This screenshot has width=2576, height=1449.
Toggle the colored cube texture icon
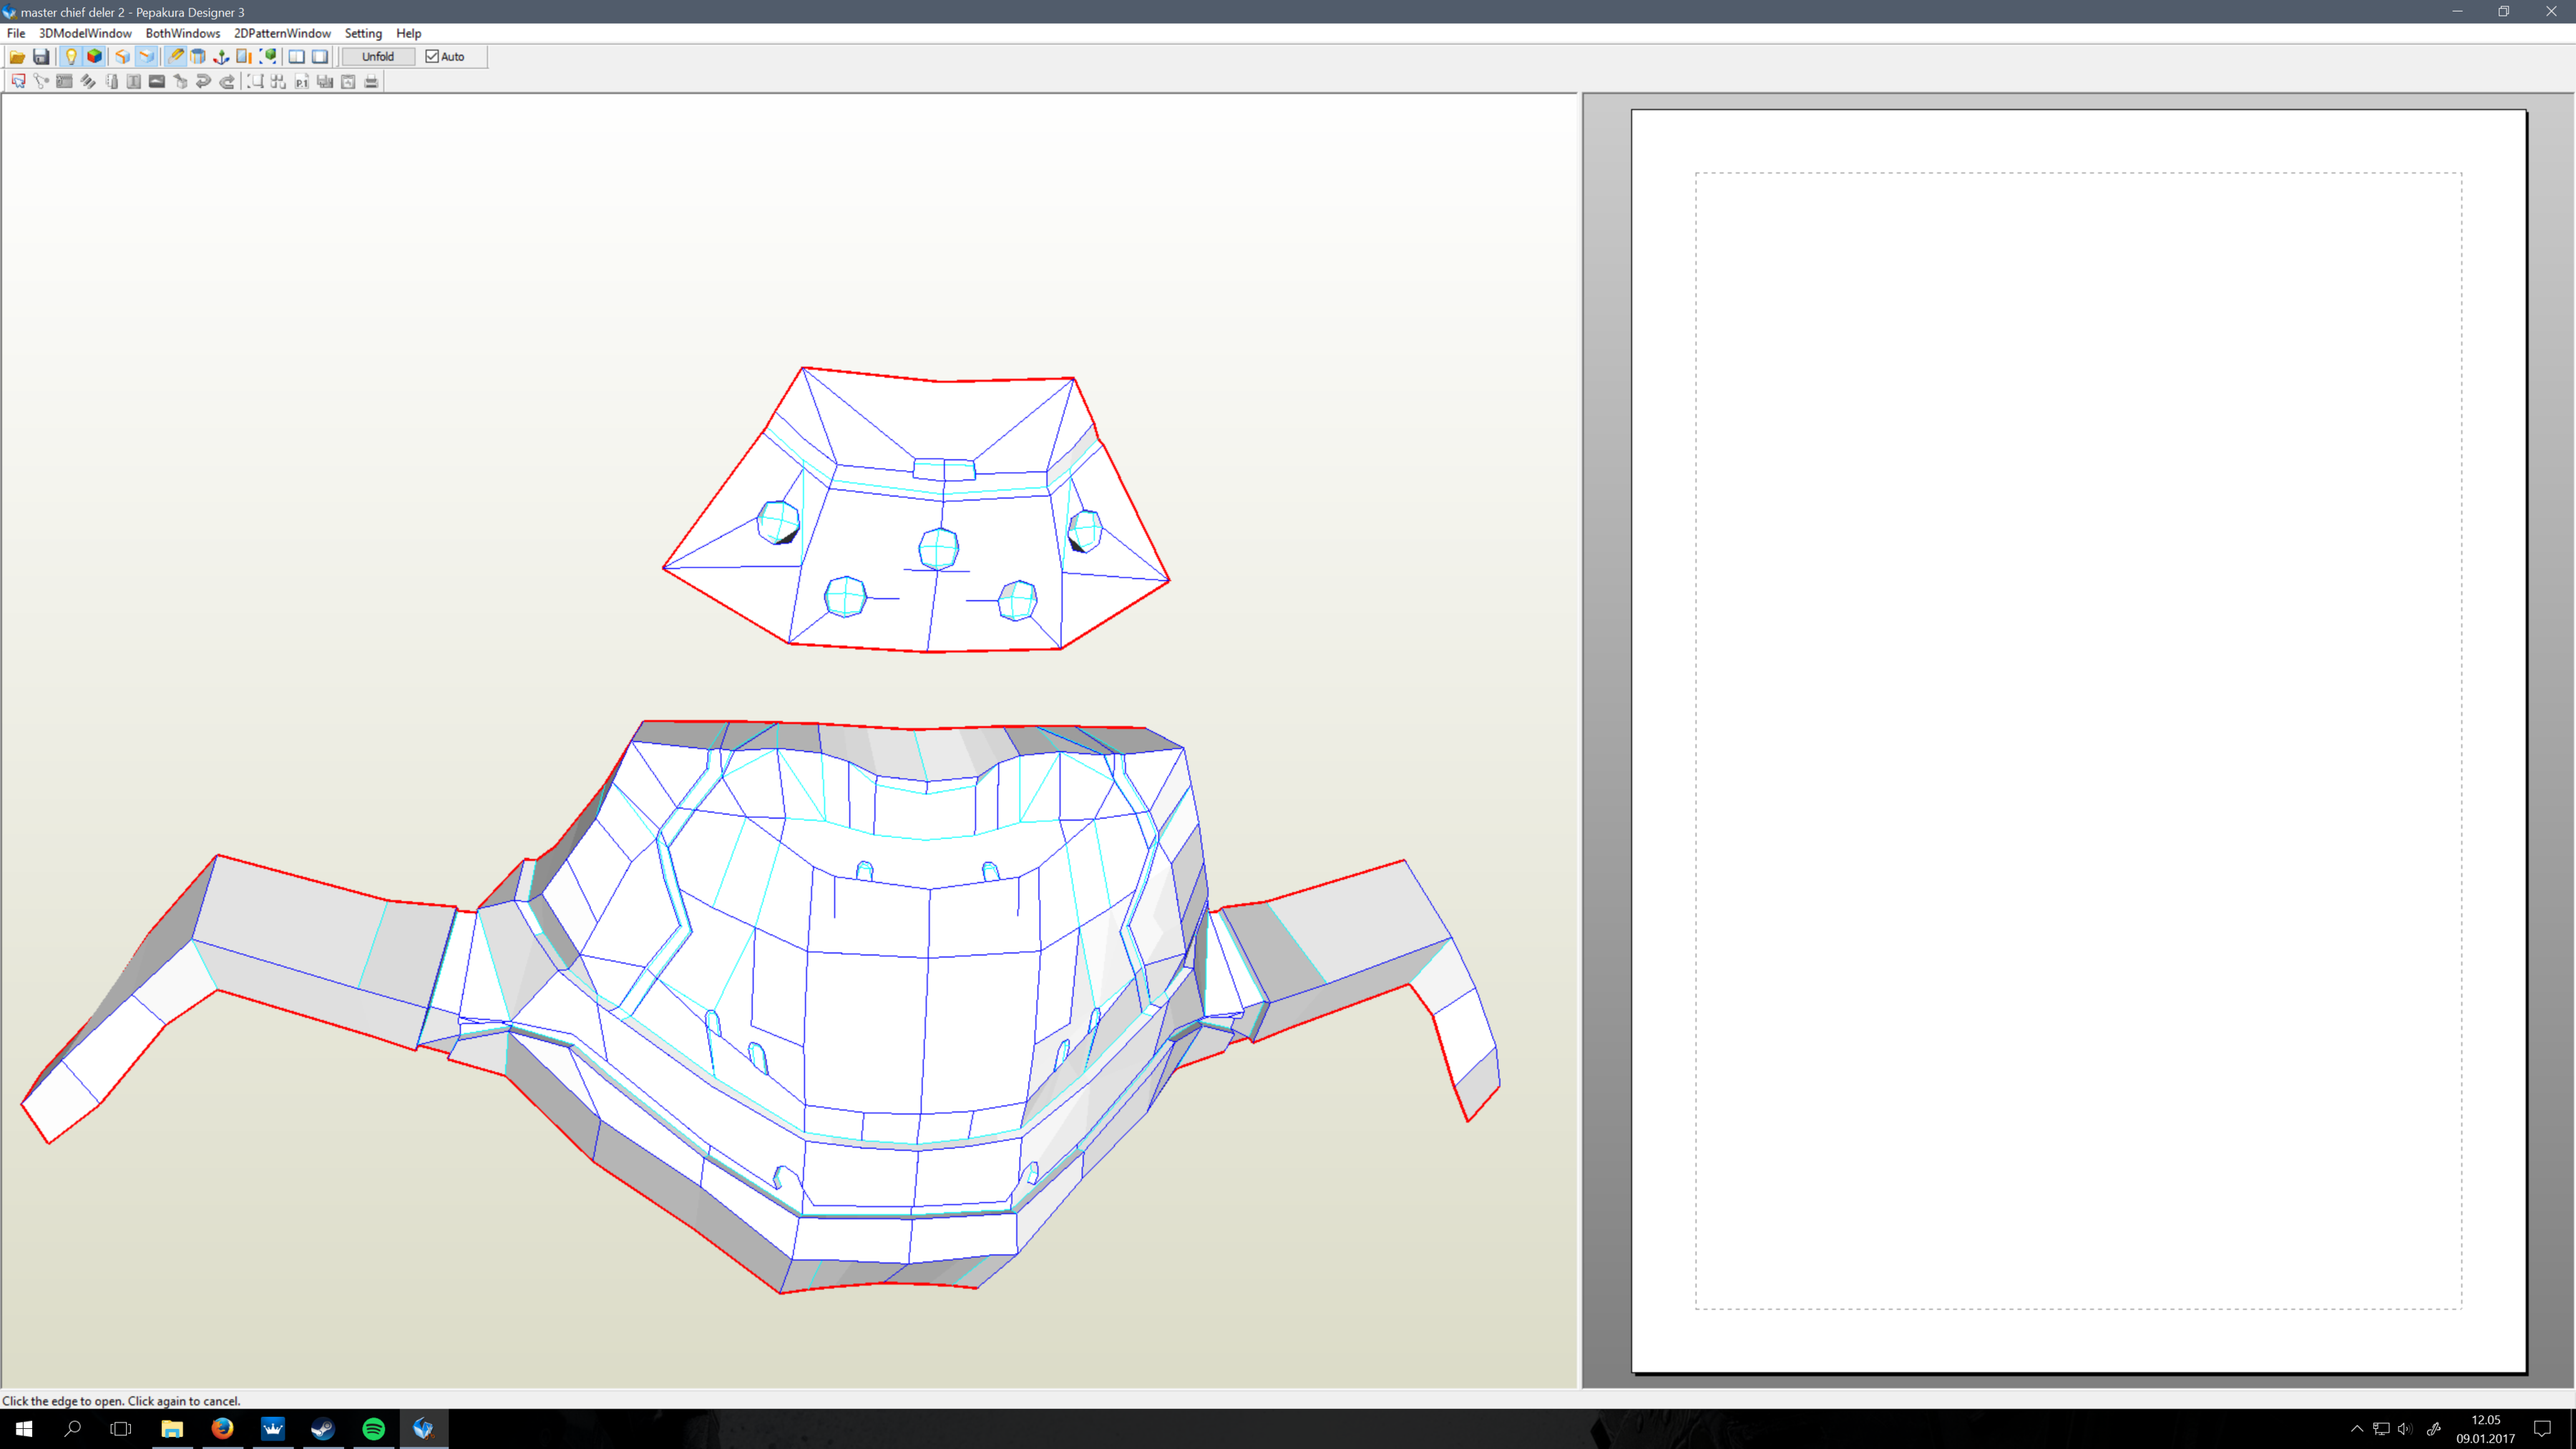point(95,57)
